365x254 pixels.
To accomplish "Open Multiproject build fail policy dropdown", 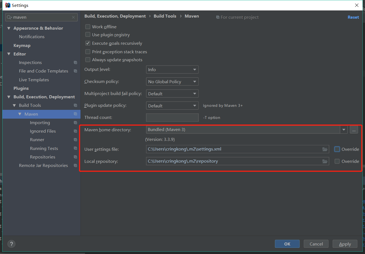I will (172, 94).
